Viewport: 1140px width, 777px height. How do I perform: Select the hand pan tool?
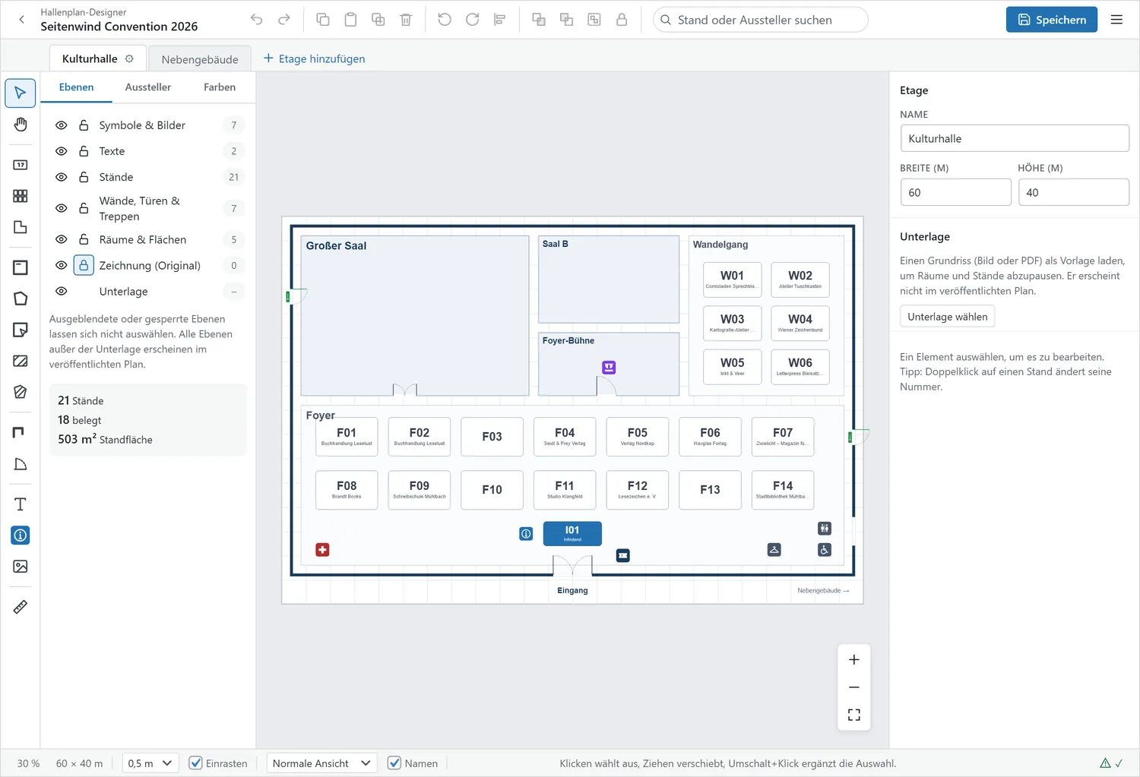21,125
